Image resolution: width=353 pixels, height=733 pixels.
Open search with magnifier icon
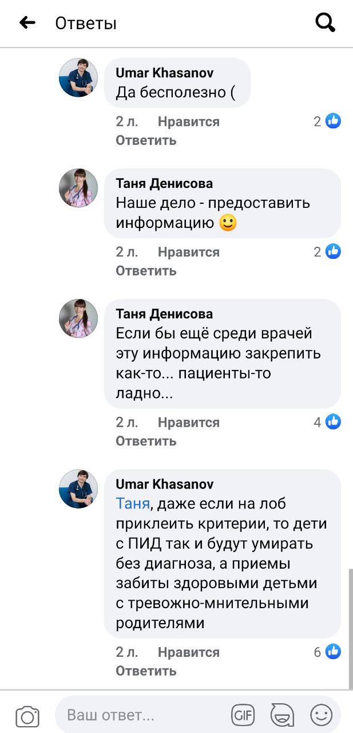[325, 23]
